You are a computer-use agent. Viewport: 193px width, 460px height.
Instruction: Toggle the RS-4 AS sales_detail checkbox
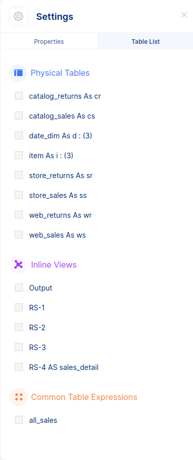tap(19, 367)
